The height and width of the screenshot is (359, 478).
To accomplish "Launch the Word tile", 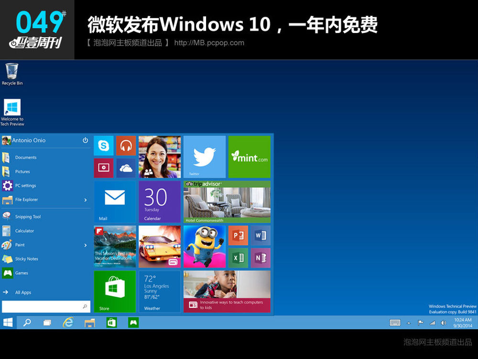I will click(x=261, y=236).
